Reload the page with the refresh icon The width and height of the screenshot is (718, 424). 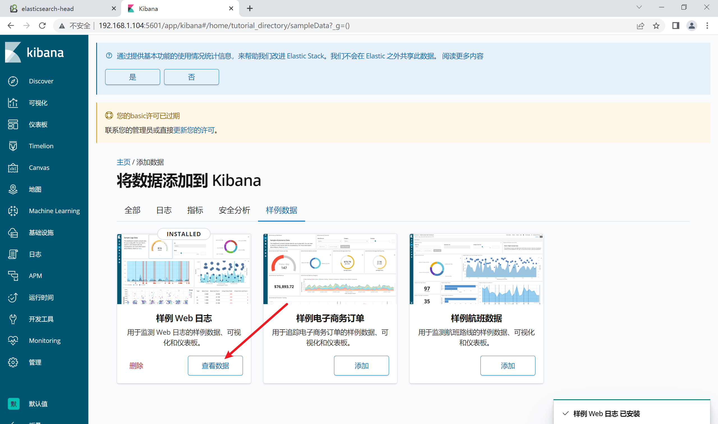click(42, 26)
